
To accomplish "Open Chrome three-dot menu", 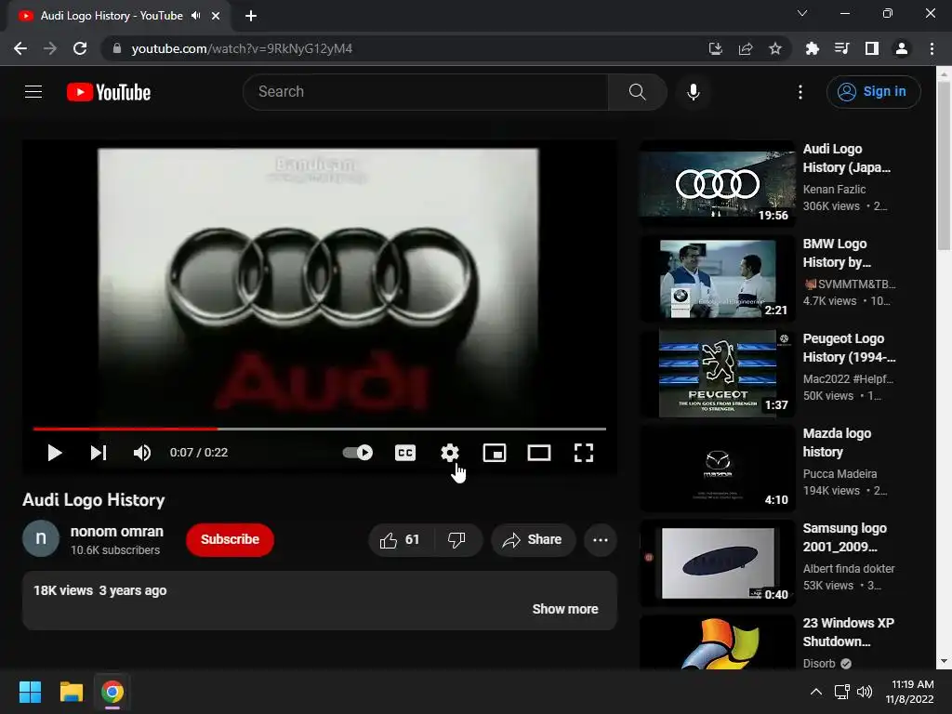I will (x=932, y=48).
